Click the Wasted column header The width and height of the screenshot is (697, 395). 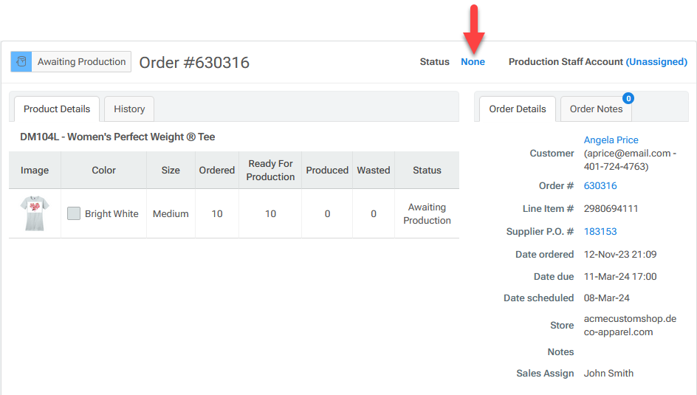click(374, 170)
